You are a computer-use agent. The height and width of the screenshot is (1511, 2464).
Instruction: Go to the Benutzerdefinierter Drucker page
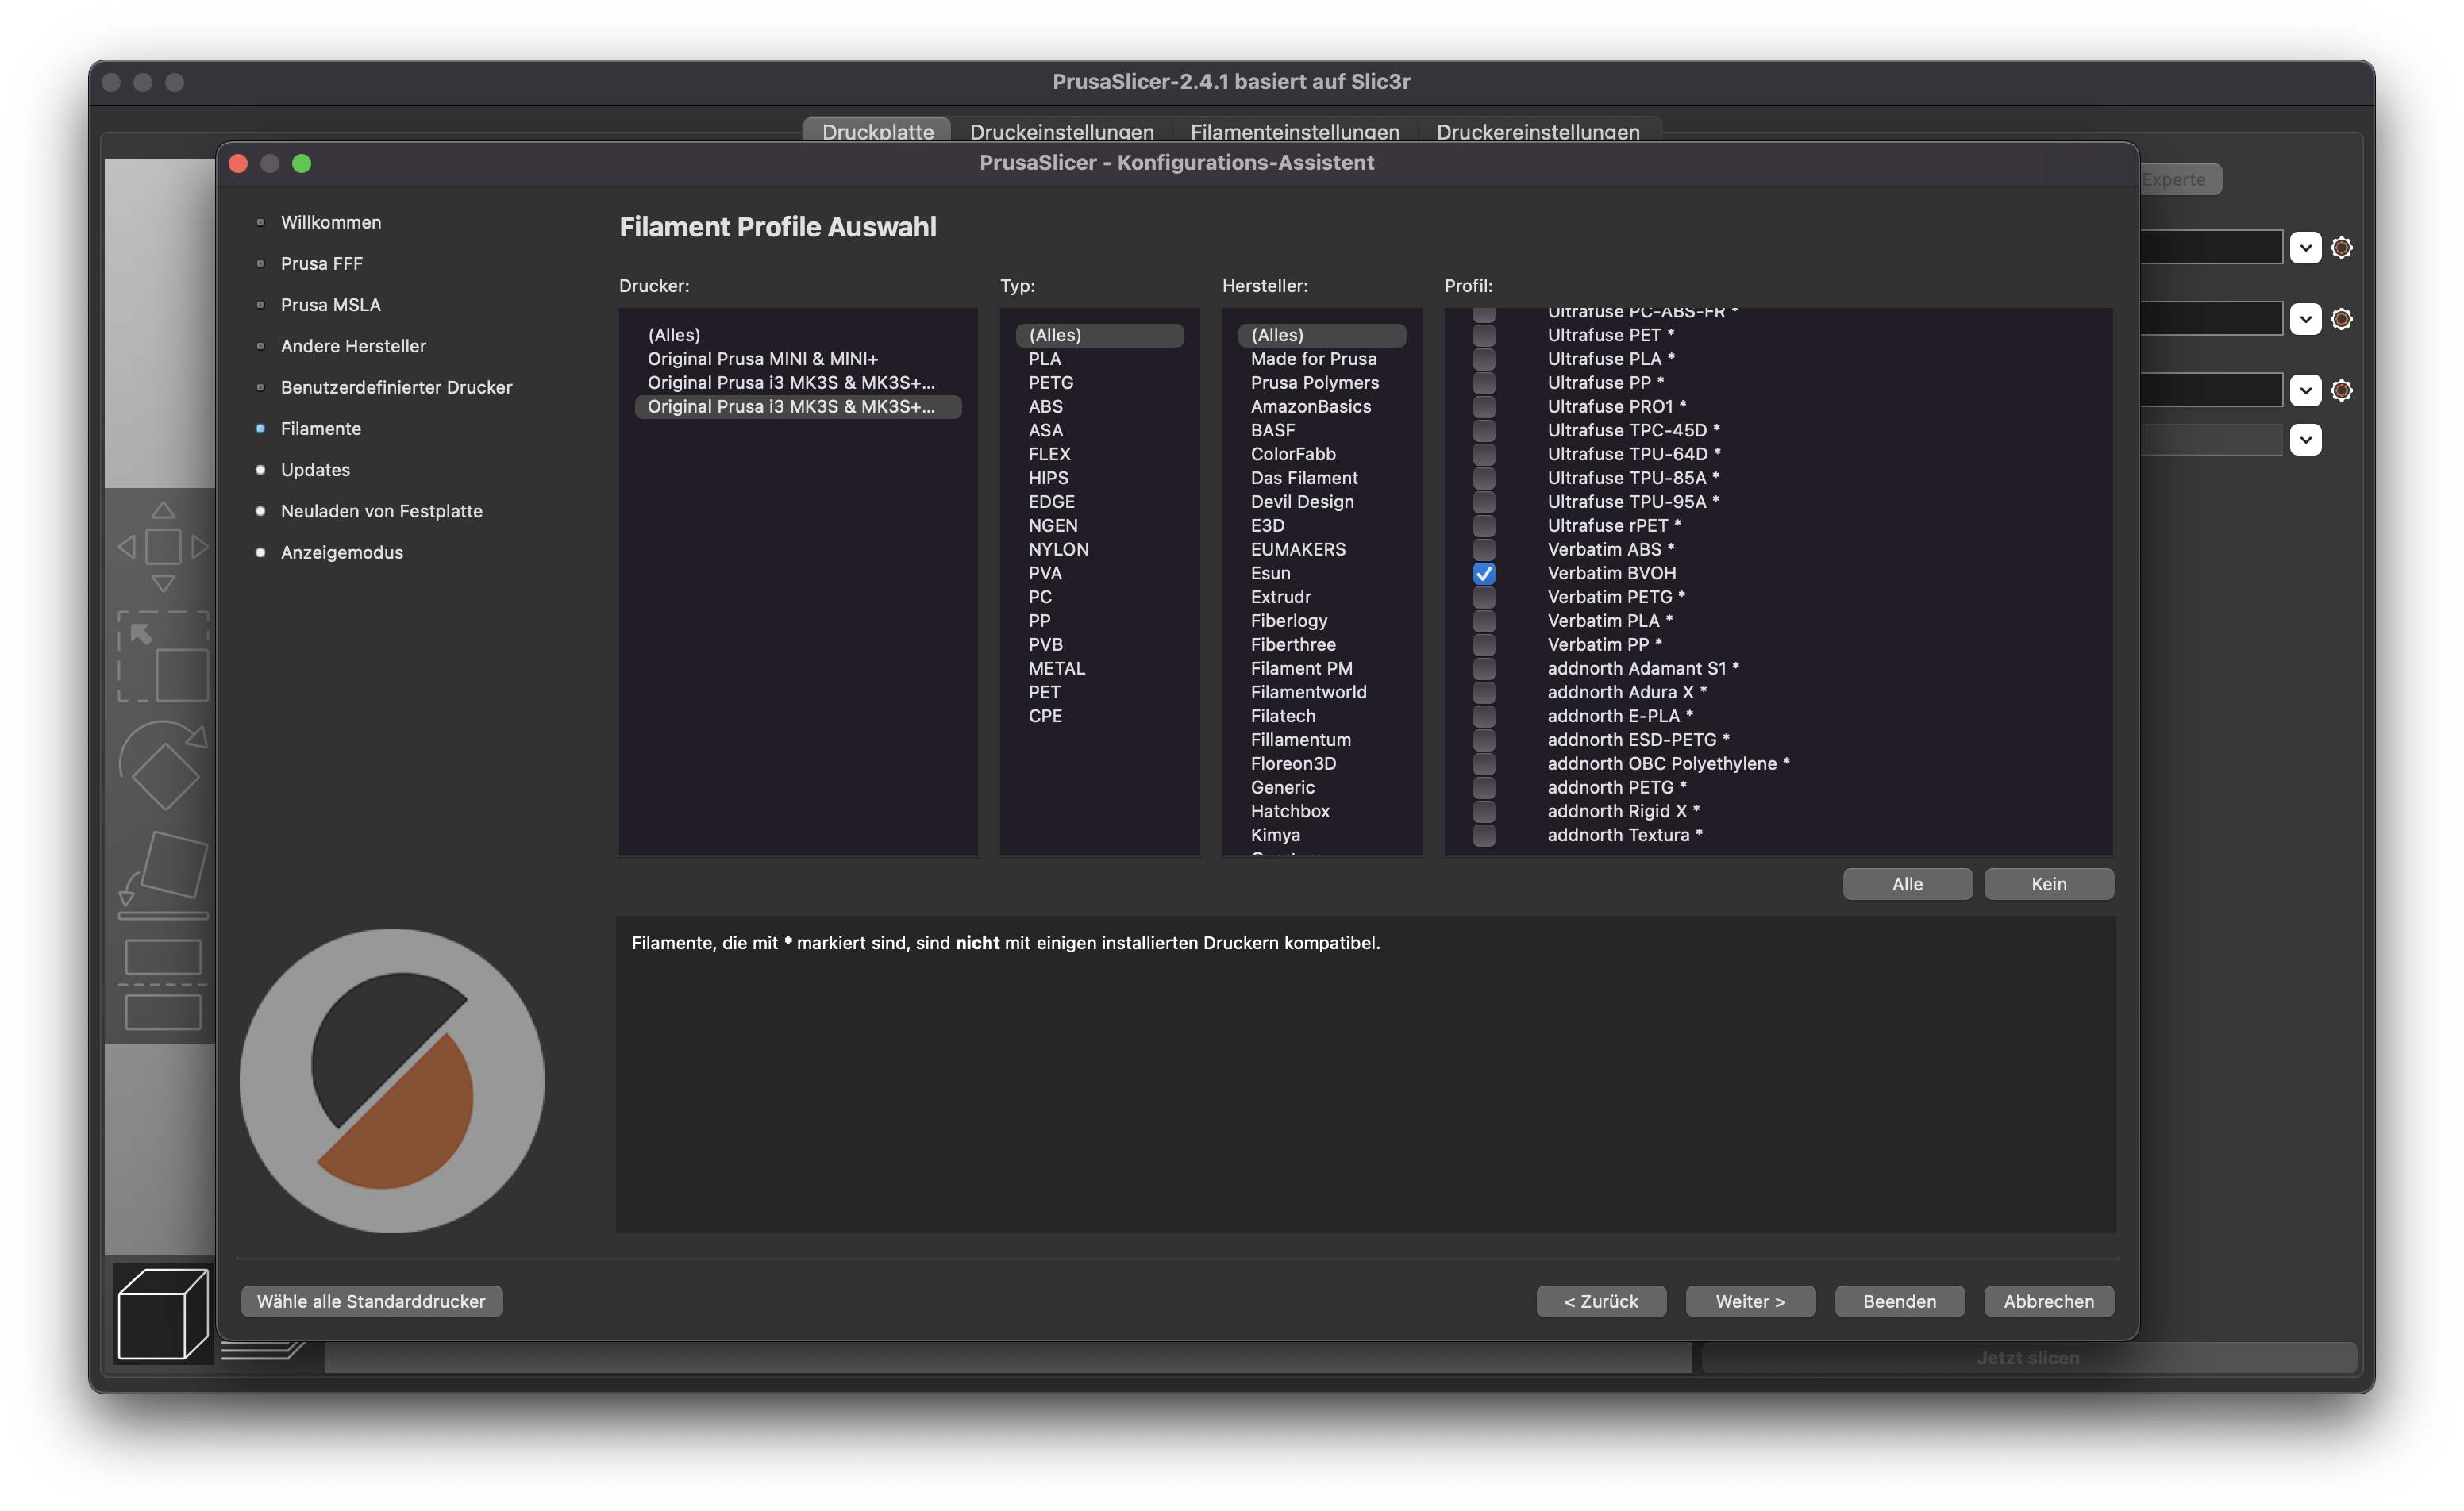click(396, 387)
